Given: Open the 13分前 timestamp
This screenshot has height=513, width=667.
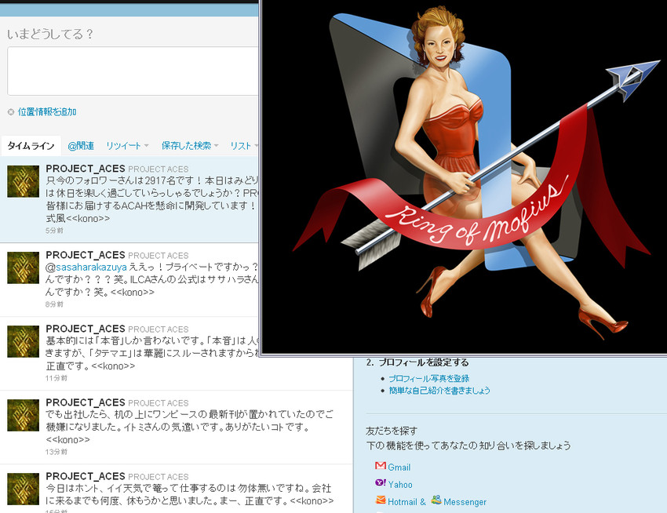Looking at the screenshot, I should (x=56, y=452).
